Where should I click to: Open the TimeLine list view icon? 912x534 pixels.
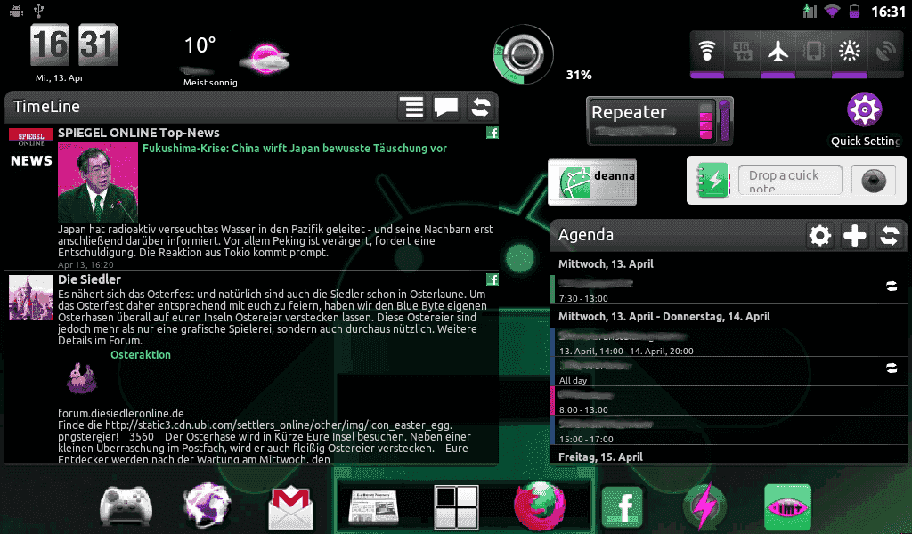(411, 108)
